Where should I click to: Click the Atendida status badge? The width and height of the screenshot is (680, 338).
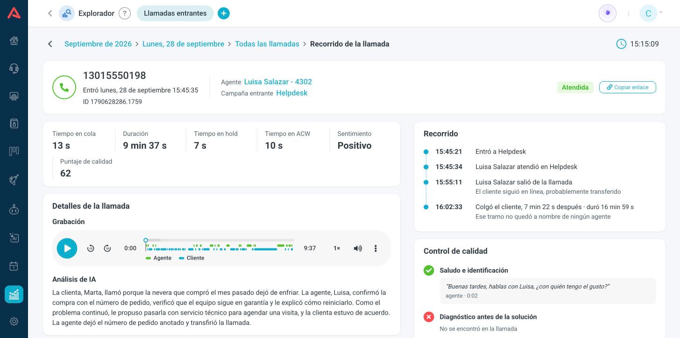[575, 87]
